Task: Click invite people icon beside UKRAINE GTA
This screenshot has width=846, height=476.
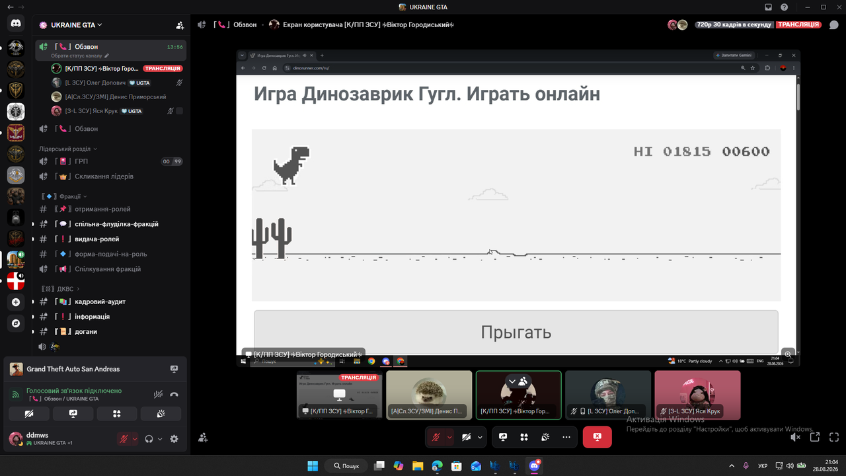Action: click(180, 25)
